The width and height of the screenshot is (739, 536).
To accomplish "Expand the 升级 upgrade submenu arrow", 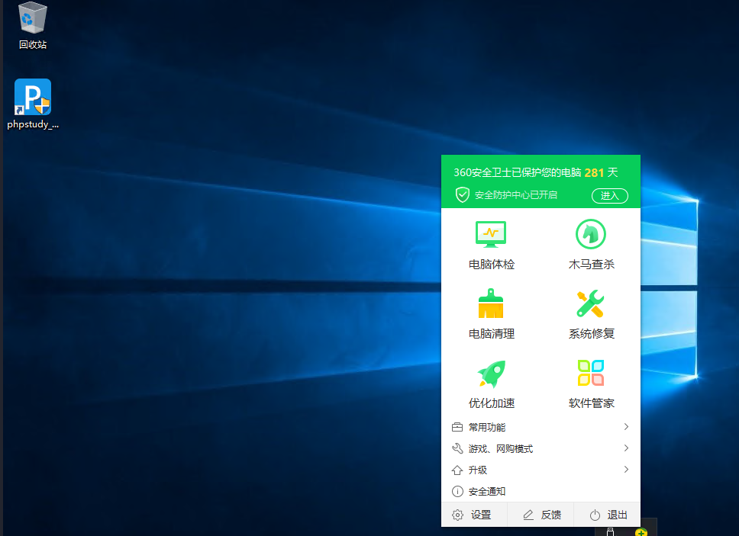I will (x=626, y=470).
